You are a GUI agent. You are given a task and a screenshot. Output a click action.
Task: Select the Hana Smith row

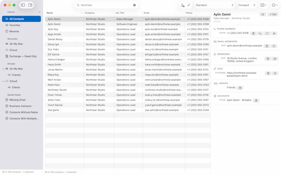point(128,65)
